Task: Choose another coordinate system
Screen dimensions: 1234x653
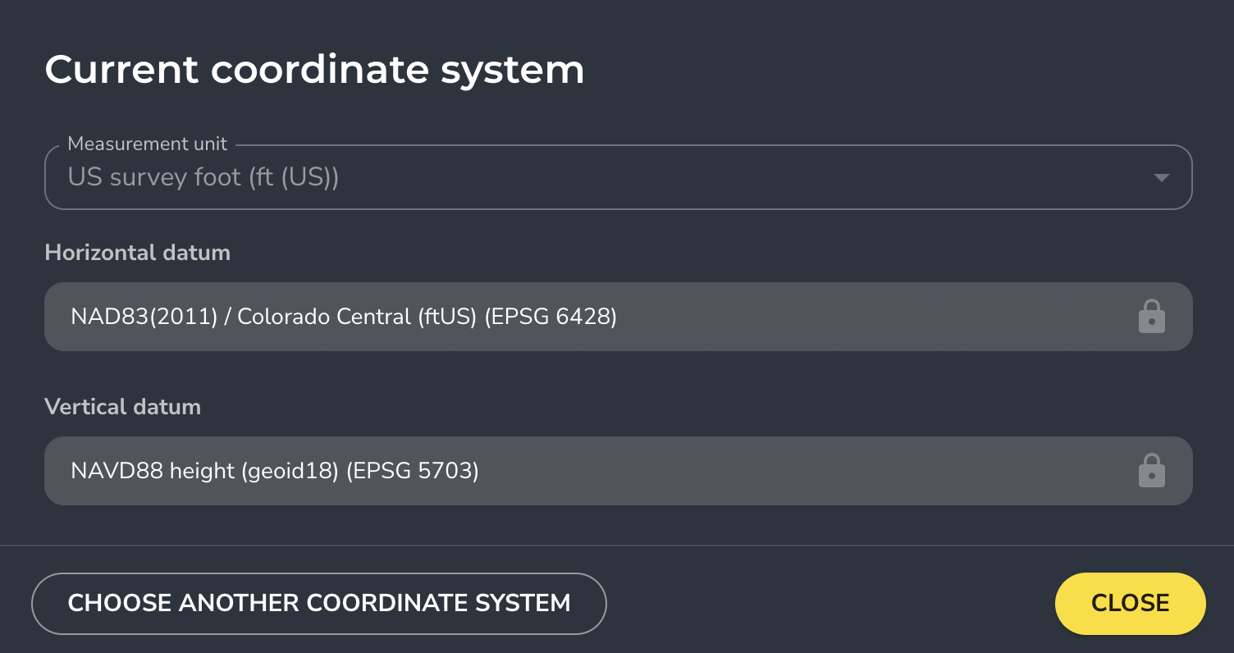Action: pyautogui.click(x=318, y=604)
